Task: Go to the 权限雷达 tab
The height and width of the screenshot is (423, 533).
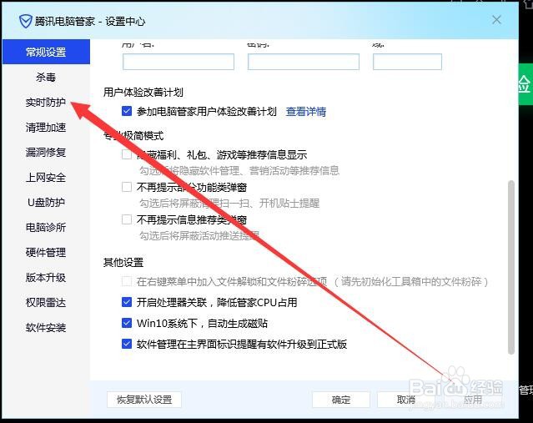Action: [46, 303]
